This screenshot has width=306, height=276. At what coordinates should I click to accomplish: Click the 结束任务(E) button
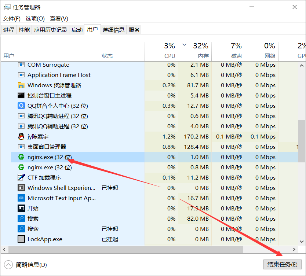283,264
